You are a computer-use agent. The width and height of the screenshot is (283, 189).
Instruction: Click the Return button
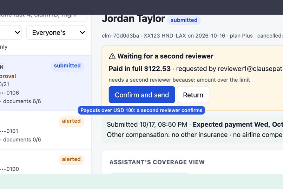click(193, 95)
